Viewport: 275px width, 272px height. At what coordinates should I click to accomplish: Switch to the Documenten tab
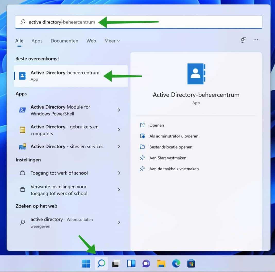tap(64, 41)
